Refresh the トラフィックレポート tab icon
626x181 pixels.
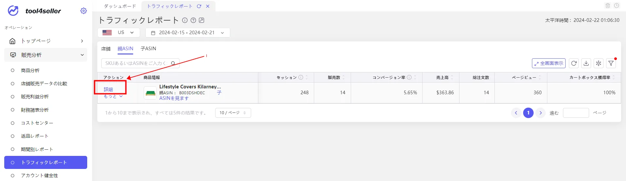(x=199, y=6)
